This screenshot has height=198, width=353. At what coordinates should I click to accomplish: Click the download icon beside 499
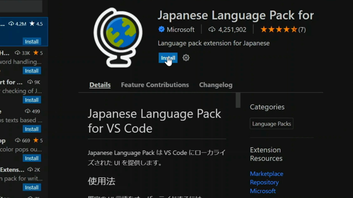28,111
